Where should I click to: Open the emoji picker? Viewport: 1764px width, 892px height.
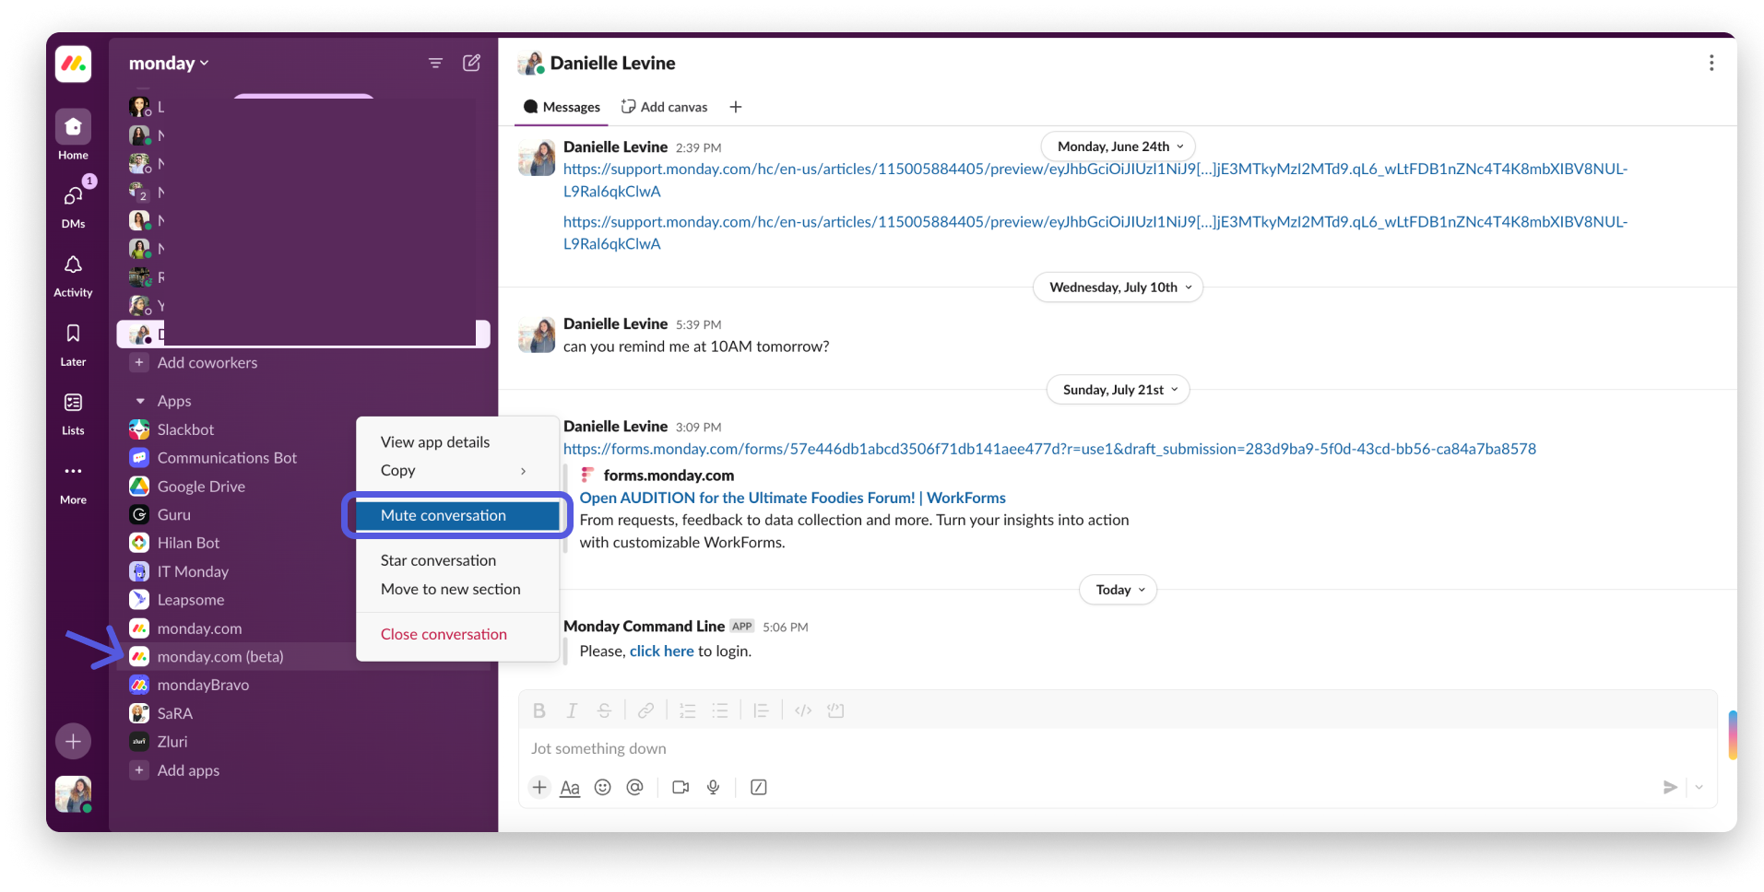tap(602, 787)
